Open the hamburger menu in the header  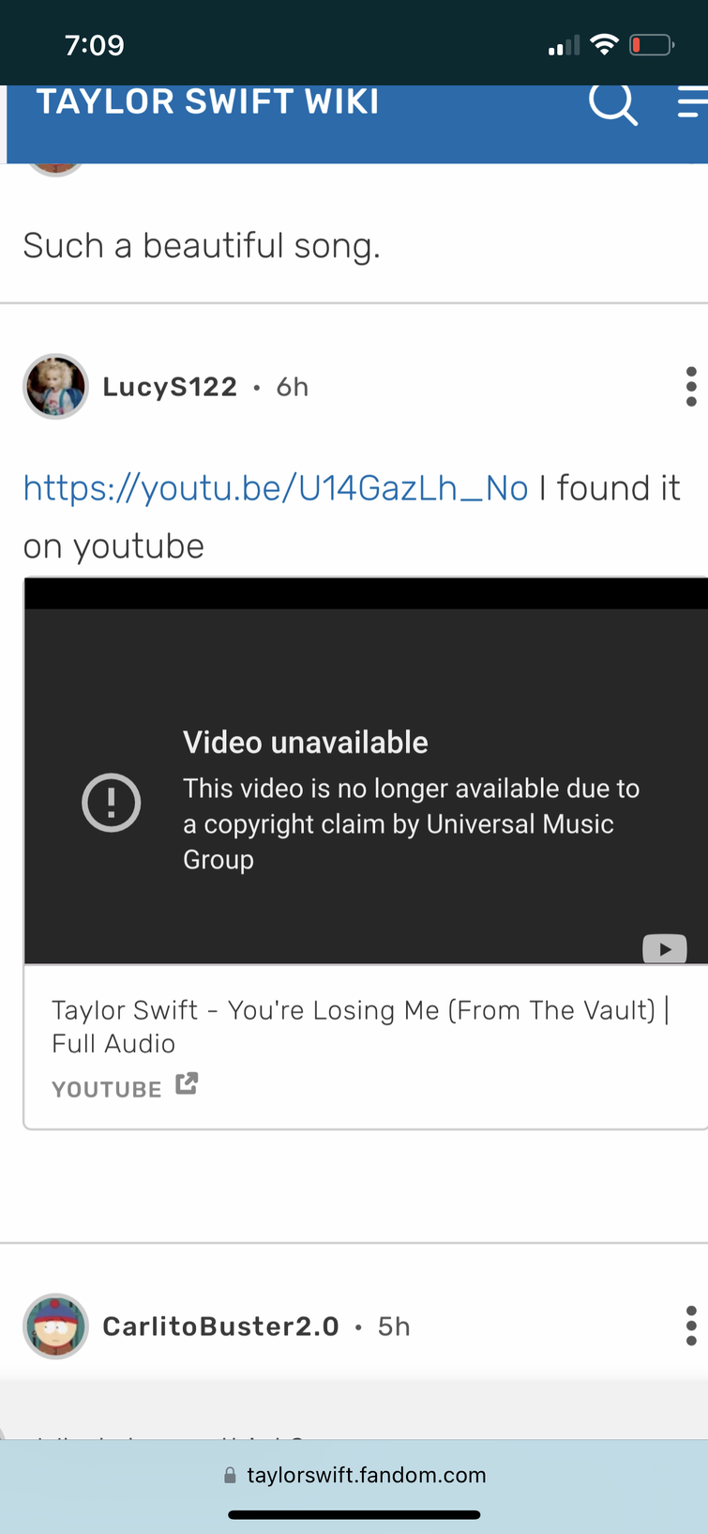point(693,102)
